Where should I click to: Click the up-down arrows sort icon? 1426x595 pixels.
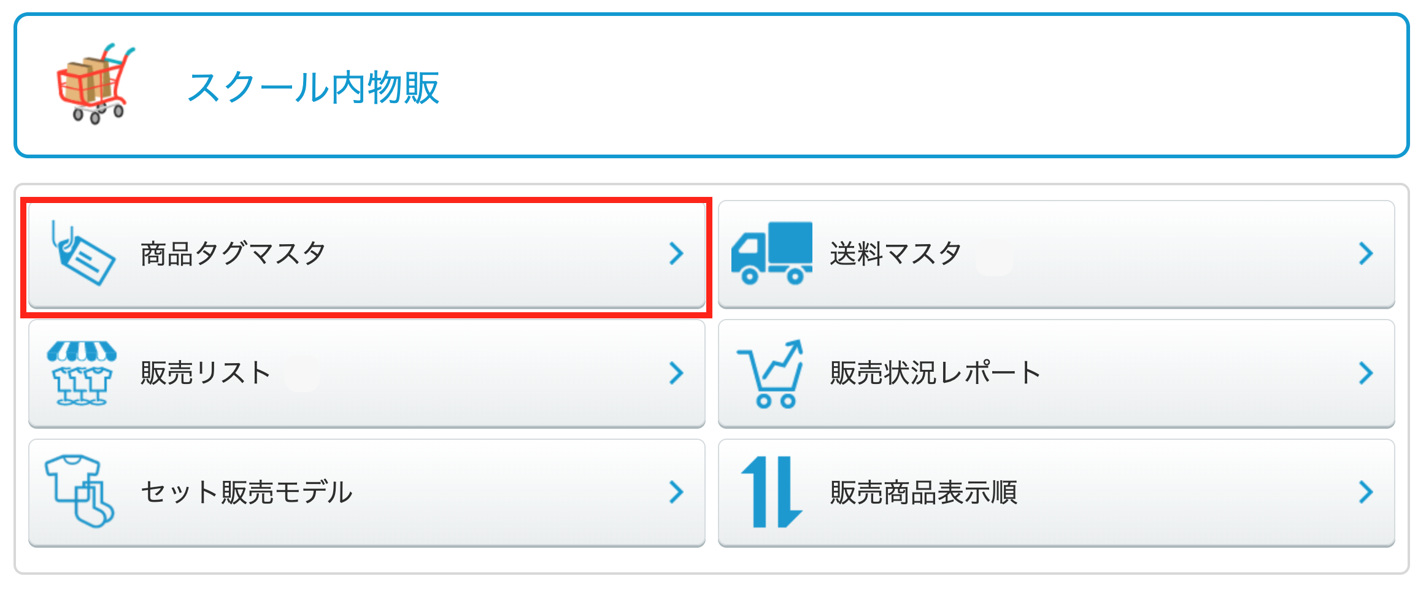(x=771, y=492)
